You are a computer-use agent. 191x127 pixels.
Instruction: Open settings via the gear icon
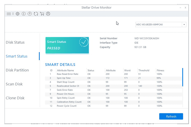[18, 14]
